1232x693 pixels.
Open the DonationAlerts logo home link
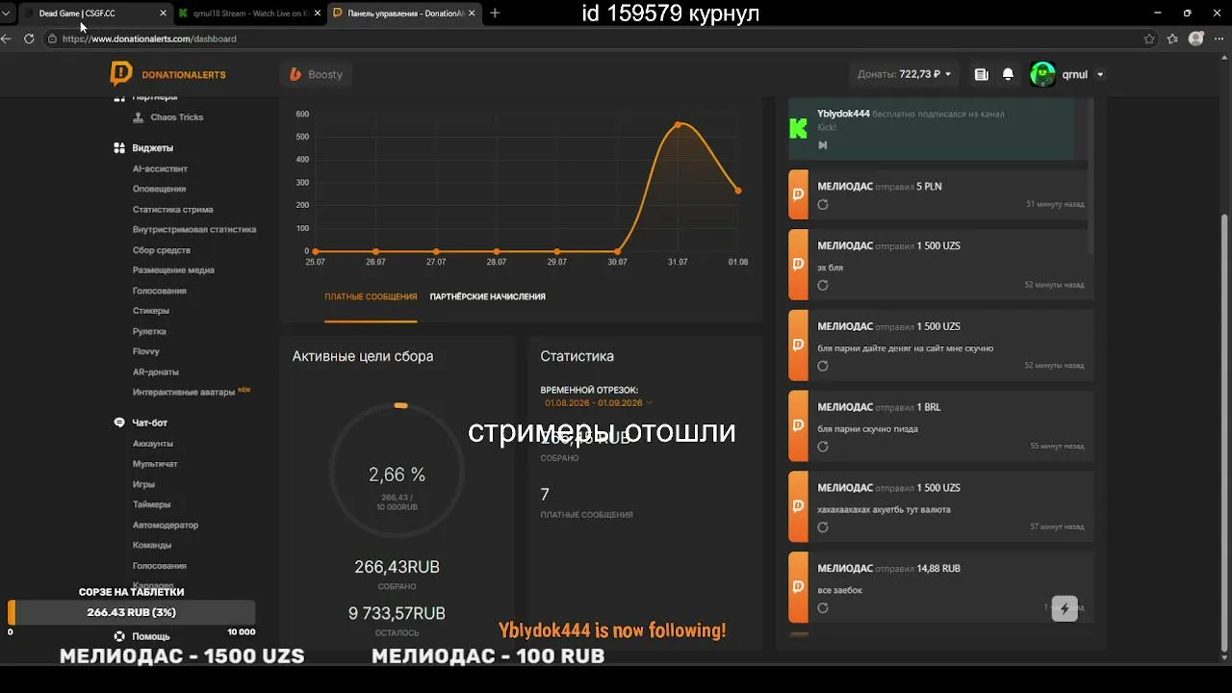point(168,74)
